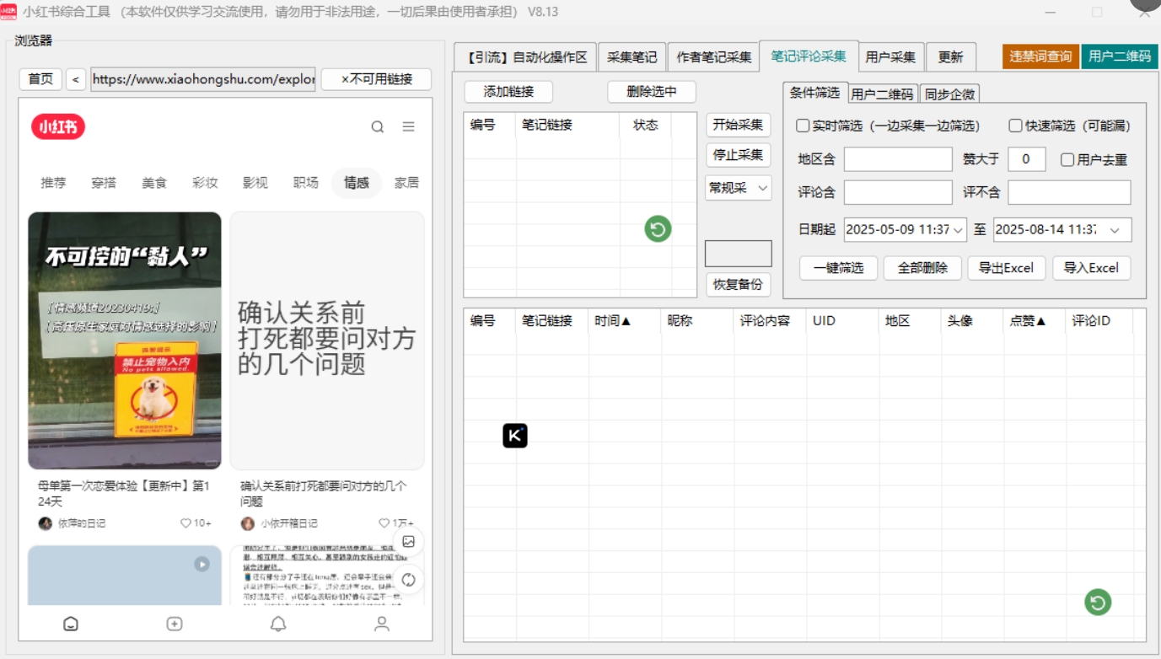Click the Xiaohongshu search magnifier icon
Screen dimensions: 1161x659
click(378, 127)
